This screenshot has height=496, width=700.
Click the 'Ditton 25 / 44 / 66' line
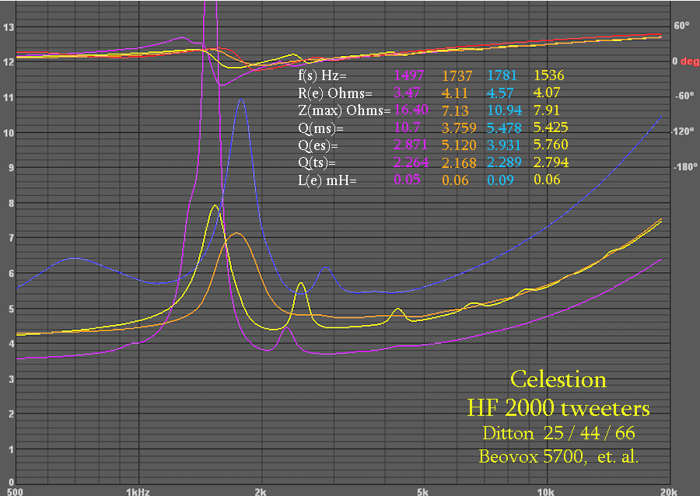[x=558, y=433]
